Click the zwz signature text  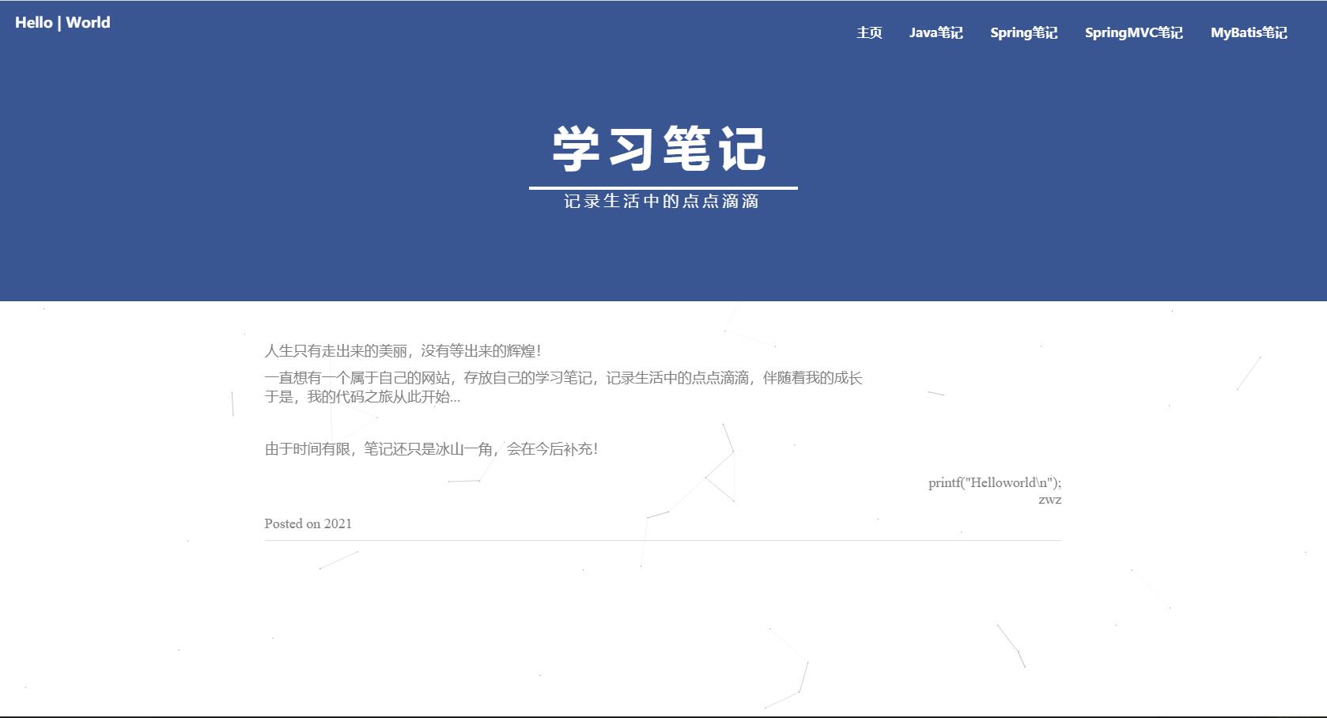pyautogui.click(x=1049, y=500)
